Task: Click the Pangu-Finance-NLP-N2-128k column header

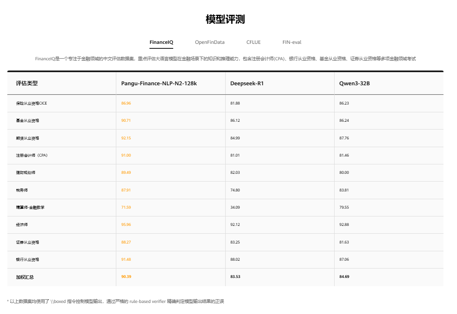Action: 159,84
